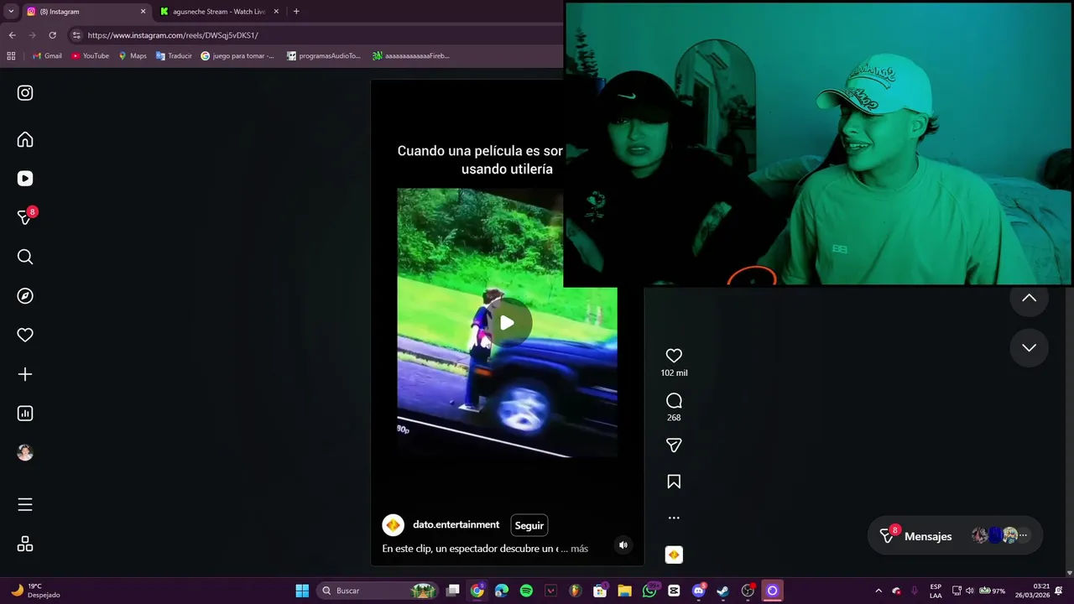Open the Gmail bookmark

47,56
